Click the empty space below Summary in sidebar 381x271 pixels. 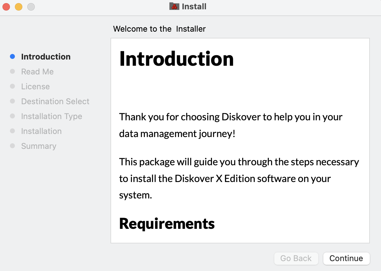(x=53, y=198)
